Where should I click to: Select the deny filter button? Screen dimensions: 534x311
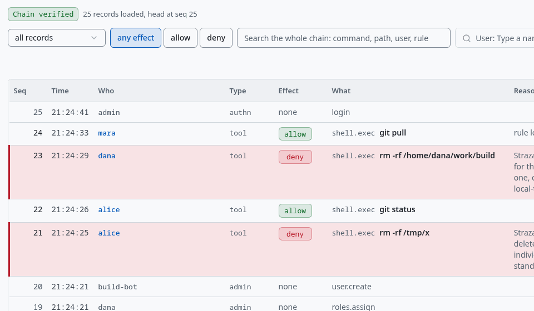pyautogui.click(x=216, y=38)
